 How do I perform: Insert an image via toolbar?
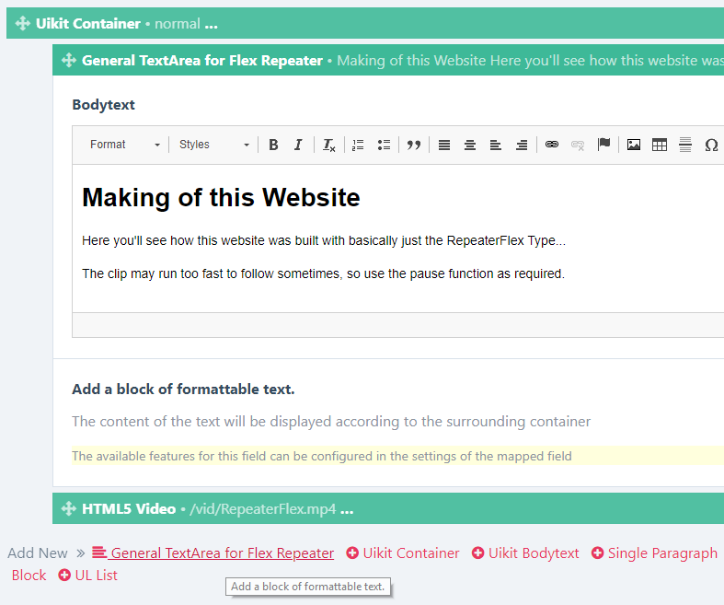[634, 145]
